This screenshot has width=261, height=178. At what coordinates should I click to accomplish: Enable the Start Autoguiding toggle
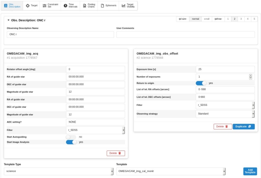click(x=71, y=137)
